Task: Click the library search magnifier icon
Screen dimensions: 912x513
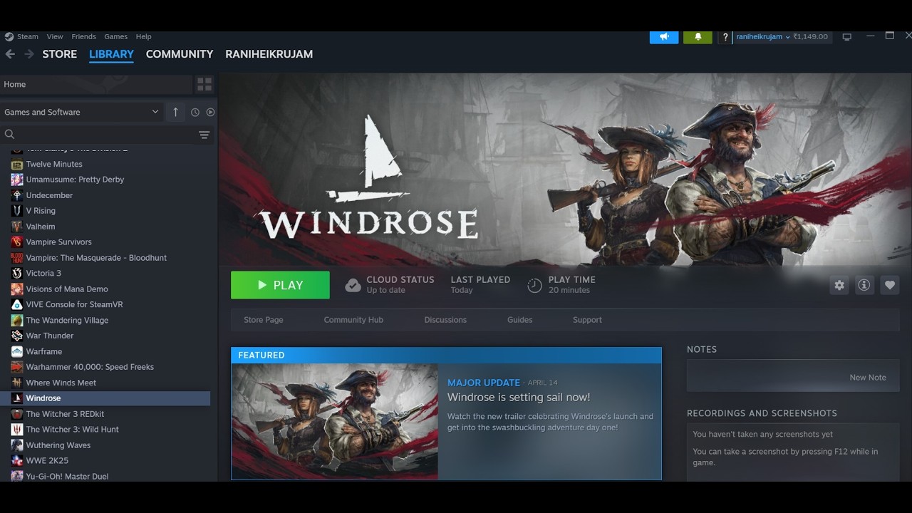Action: pyautogui.click(x=10, y=135)
